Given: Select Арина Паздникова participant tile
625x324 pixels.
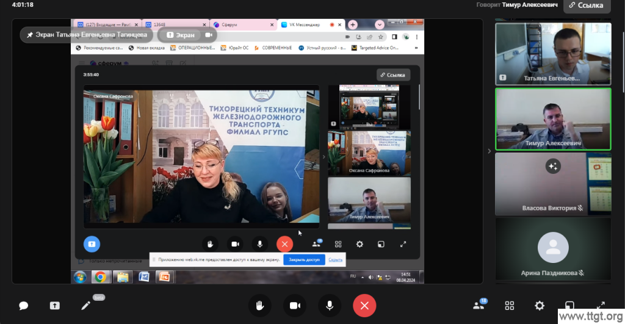Looking at the screenshot, I should [552, 250].
